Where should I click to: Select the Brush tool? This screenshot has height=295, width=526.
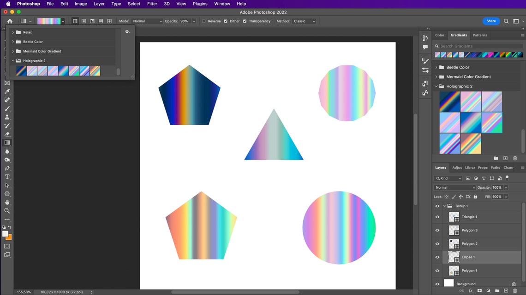tap(7, 108)
